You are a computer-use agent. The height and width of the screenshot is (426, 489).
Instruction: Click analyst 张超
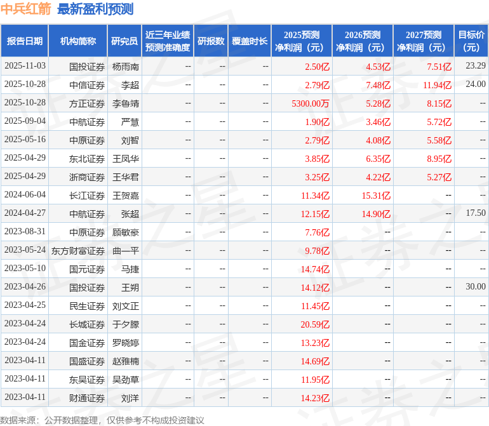click(130, 214)
